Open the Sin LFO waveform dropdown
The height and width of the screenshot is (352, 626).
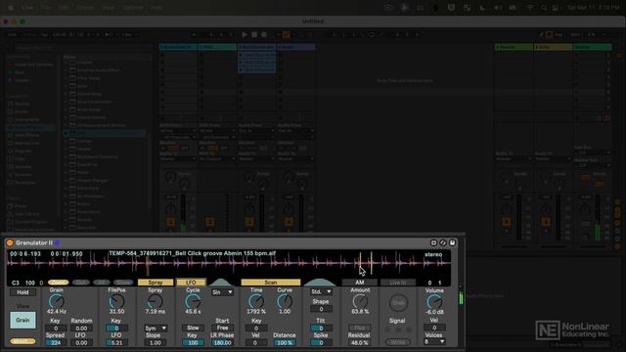(222, 292)
